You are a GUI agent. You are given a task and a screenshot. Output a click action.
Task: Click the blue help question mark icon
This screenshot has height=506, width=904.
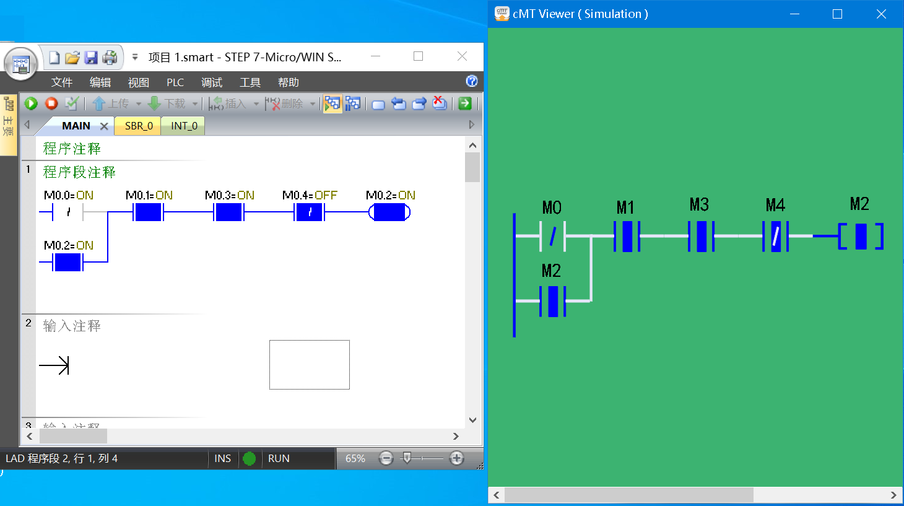pos(472,81)
